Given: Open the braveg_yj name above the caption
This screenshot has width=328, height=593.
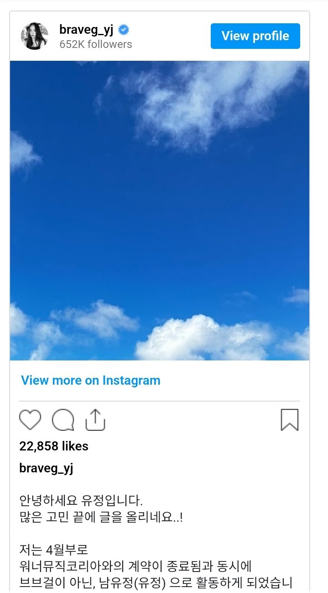Looking at the screenshot, I should pos(46,468).
